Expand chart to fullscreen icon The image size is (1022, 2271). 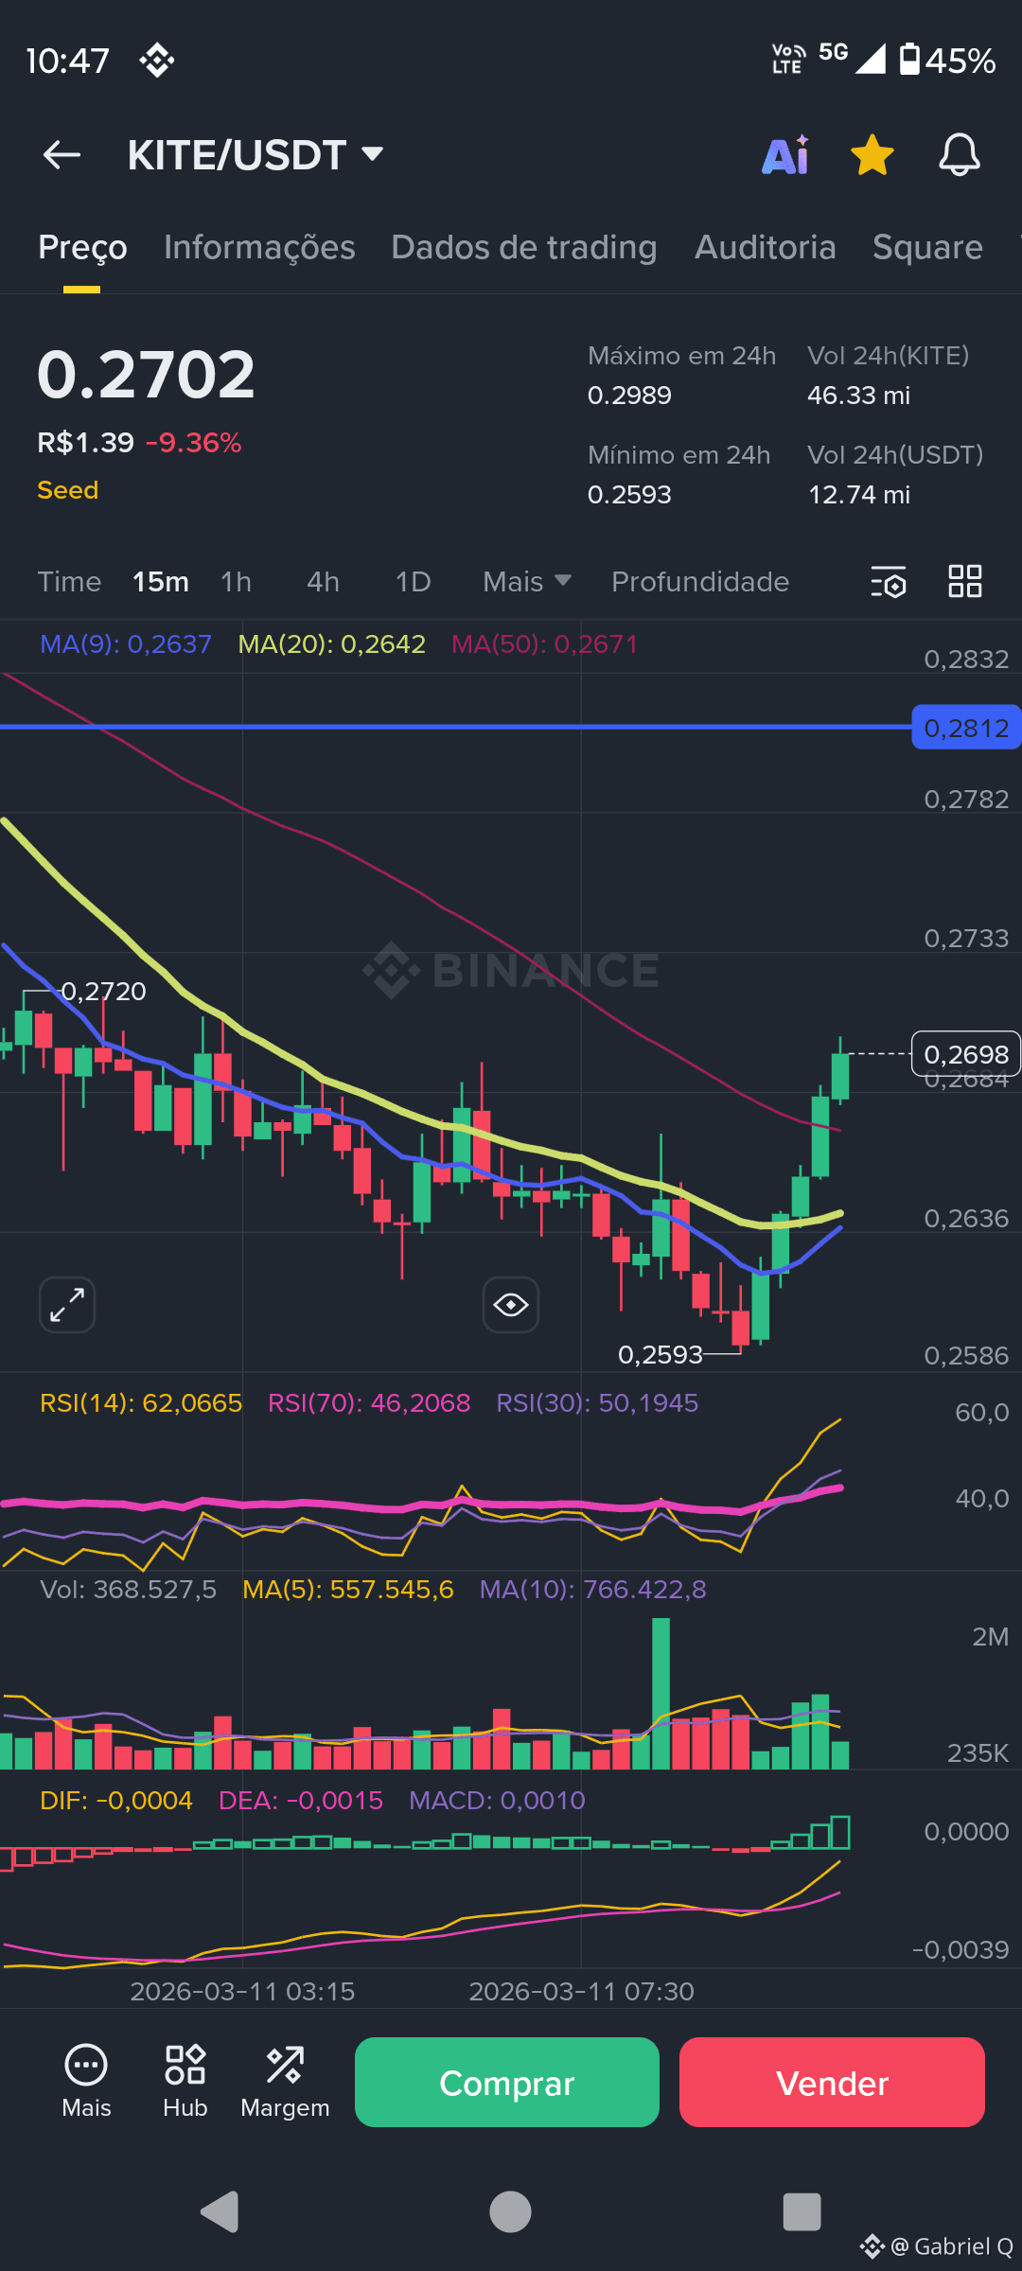67,1305
